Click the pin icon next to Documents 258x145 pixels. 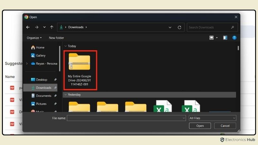pos(55,96)
